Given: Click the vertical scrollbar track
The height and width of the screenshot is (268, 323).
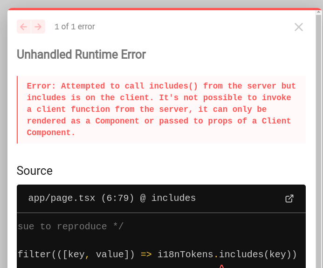Looking at the screenshot, I should point(318,141).
